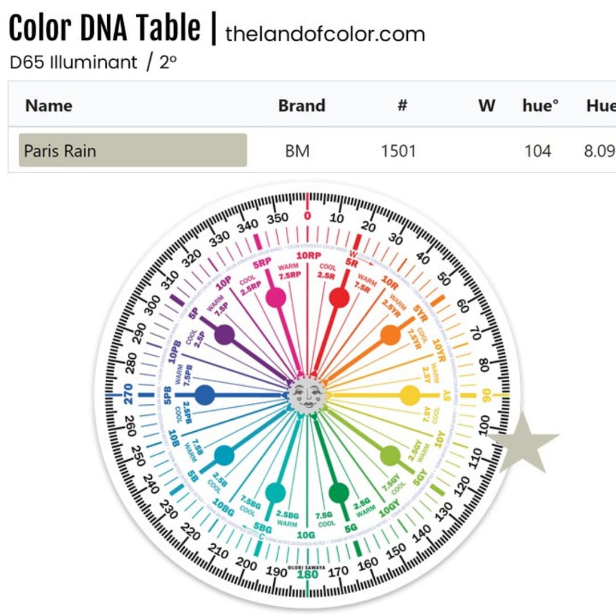This screenshot has width=616, height=616.
Task: Sort by the Name column header
Action: [49, 106]
